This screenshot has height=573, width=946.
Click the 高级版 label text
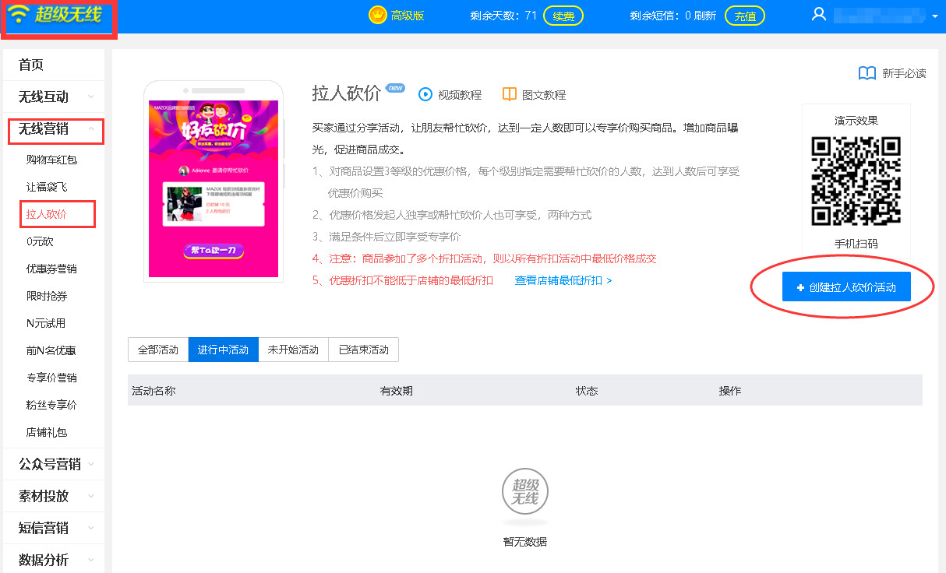pos(408,16)
